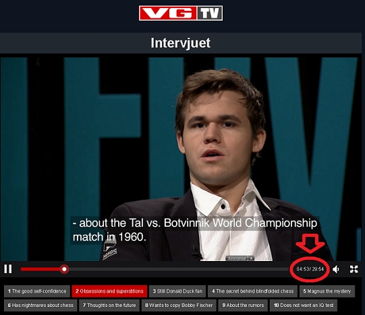Screen dimensions: 365x315
Task: Click the video frame showing the interview
Action: click(x=181, y=159)
